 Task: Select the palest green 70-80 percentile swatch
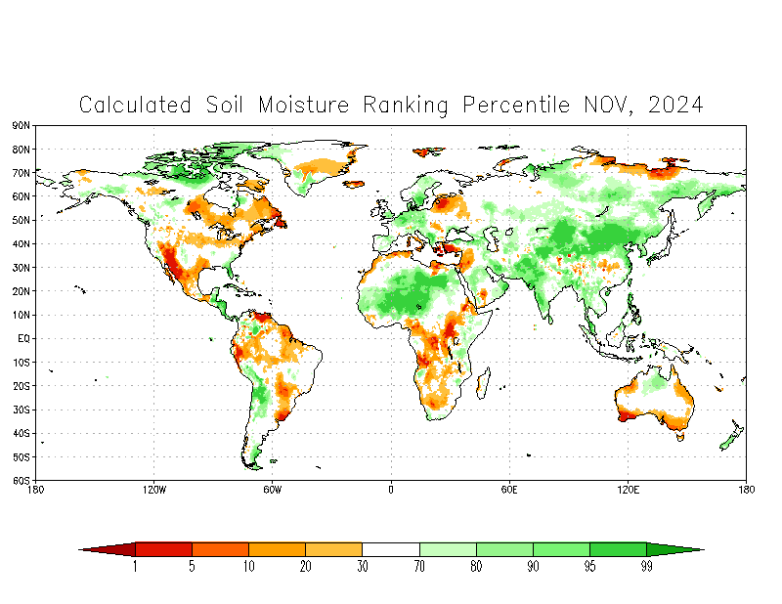tap(448, 549)
